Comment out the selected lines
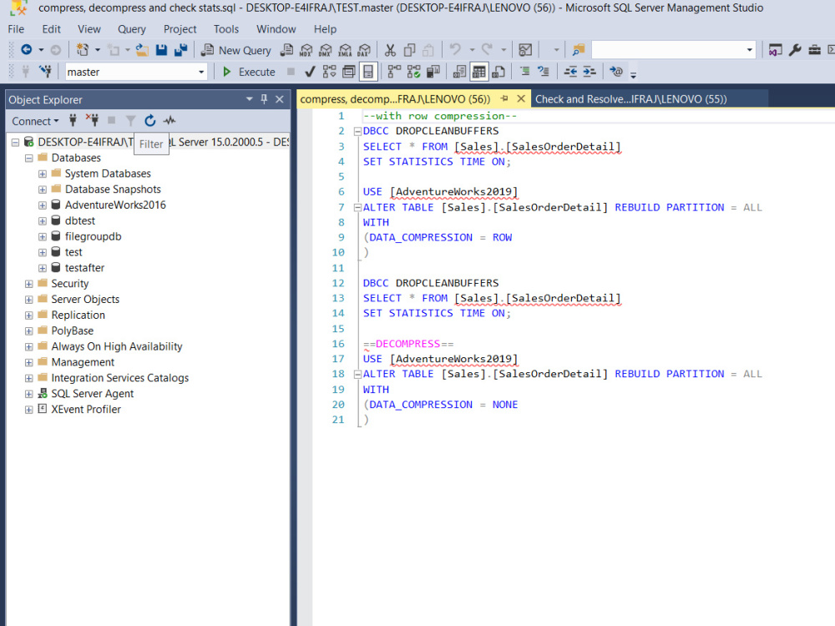Image resolution: width=835 pixels, height=626 pixels. tap(524, 71)
